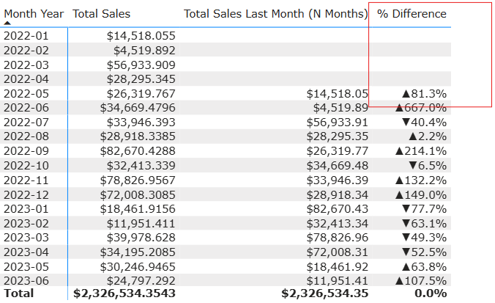
Task: Click the up triangle beside 107.5%
Action: click(x=401, y=280)
